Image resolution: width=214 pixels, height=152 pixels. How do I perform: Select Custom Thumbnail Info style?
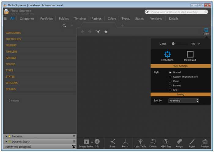[170, 77]
